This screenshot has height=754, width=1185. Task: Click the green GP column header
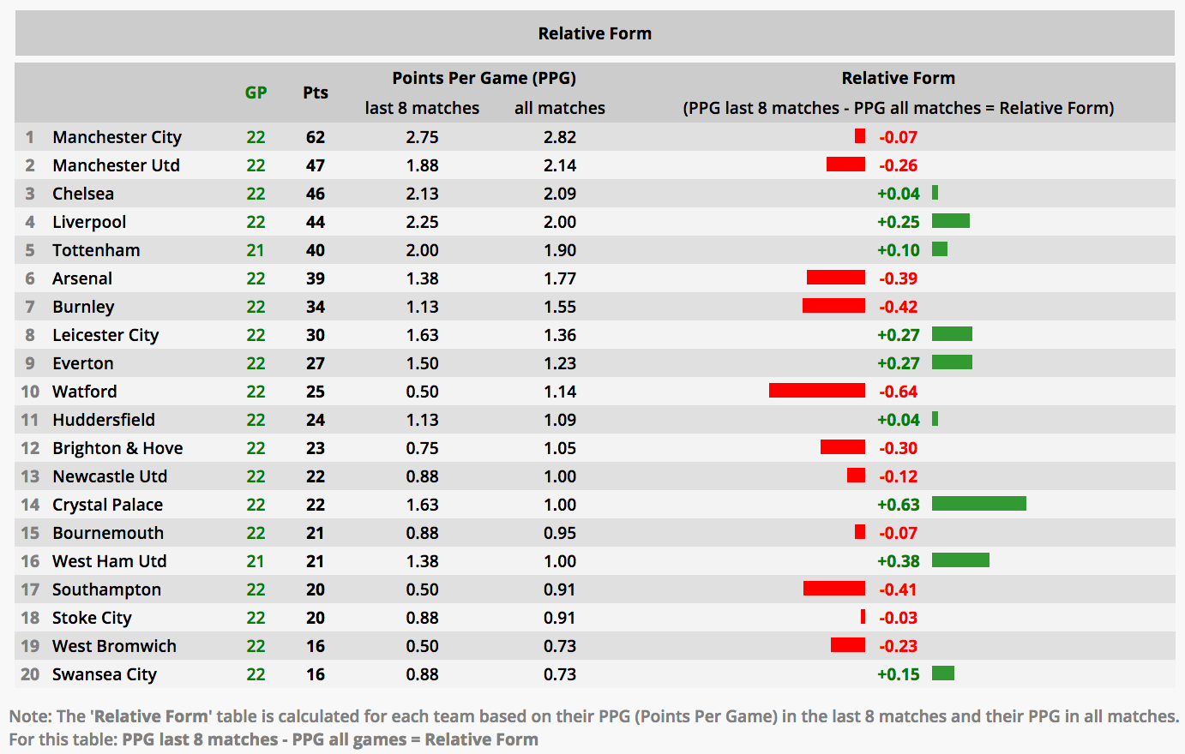point(256,93)
